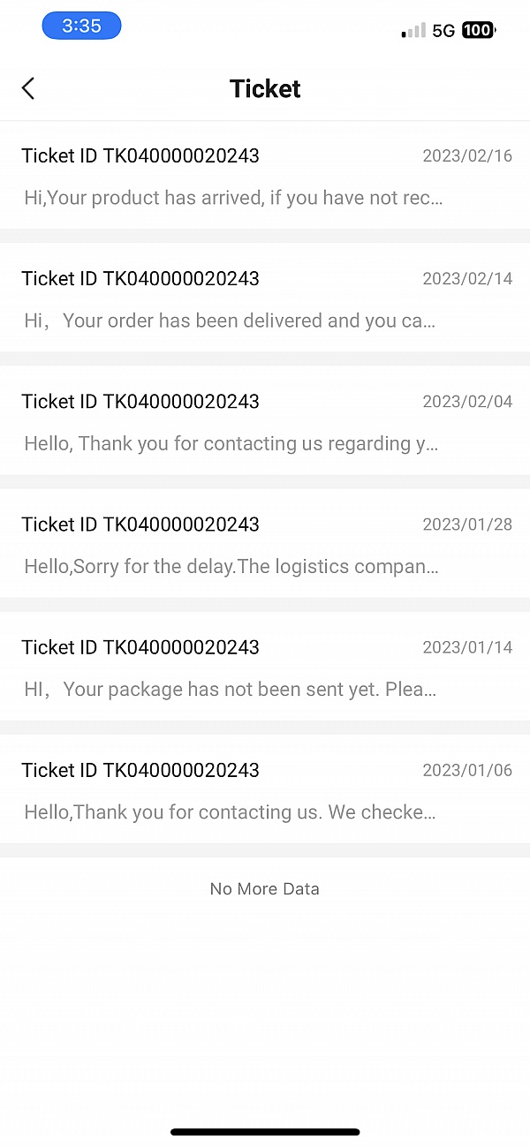Tap the back arrow icon
This screenshot has width=530, height=1147.
click(28, 88)
